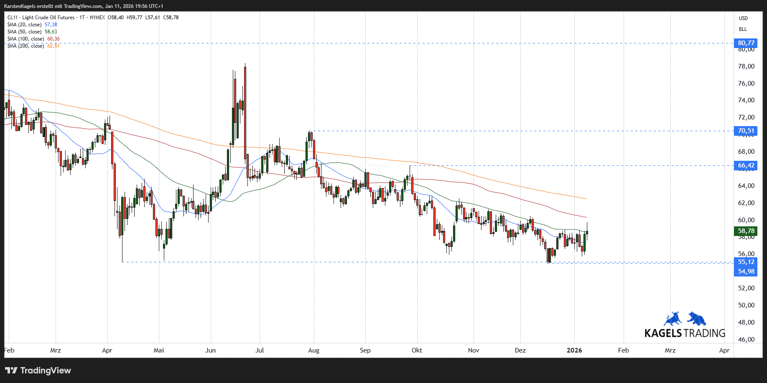Click the green 58,78 current price label
The width and height of the screenshot is (767, 383).
click(746, 231)
